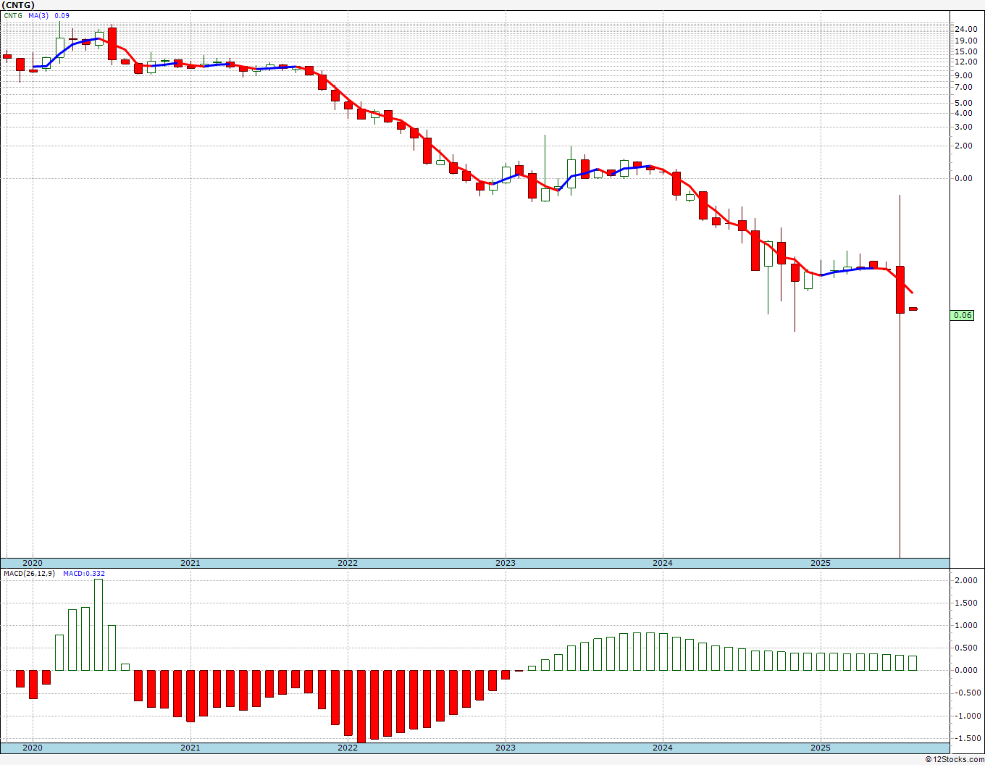Screen dimensions: 985x765
Task: Select 2020 on the price chart time axis
Action: pos(33,563)
